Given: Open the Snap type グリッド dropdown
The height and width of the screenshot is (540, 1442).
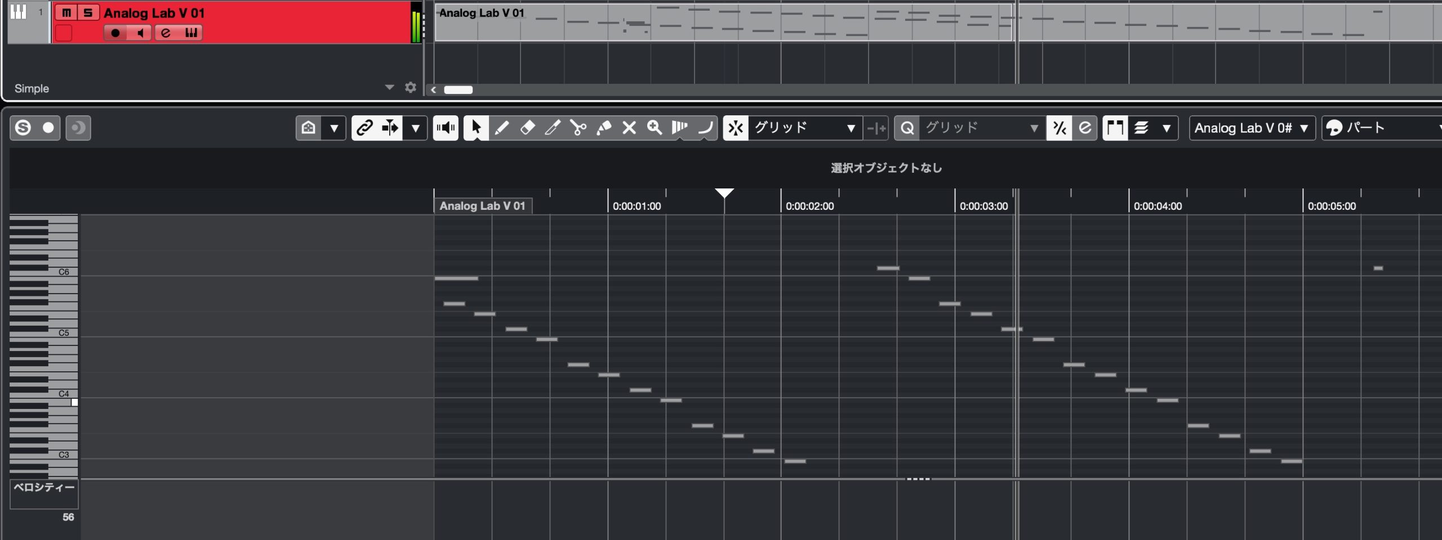Looking at the screenshot, I should pyautogui.click(x=805, y=128).
